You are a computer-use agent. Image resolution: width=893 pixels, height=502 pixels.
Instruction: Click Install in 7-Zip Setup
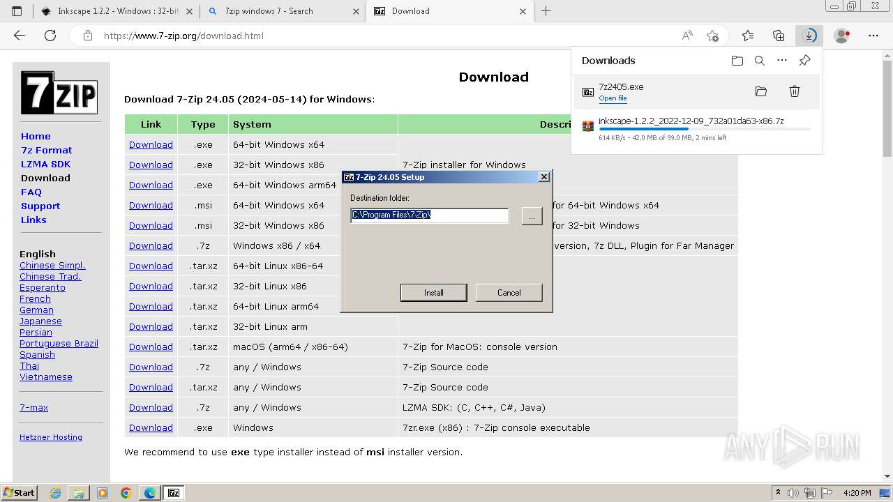pos(434,293)
